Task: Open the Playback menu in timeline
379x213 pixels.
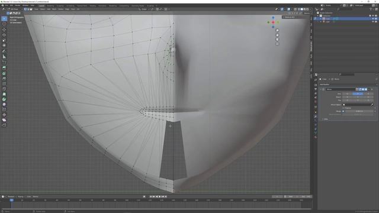Action: click(11, 196)
